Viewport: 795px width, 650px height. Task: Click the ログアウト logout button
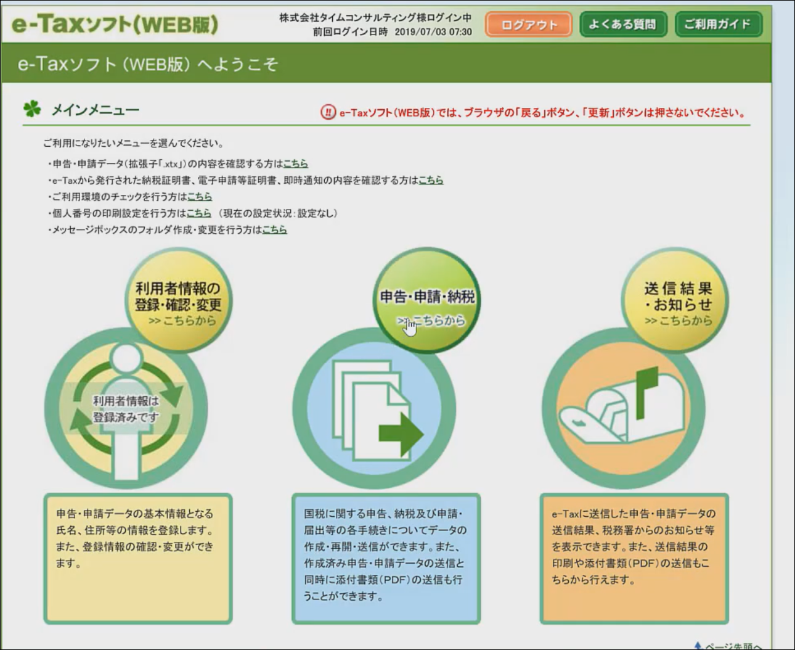coord(528,25)
